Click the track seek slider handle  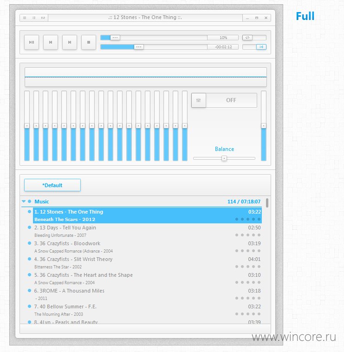click(x=139, y=47)
